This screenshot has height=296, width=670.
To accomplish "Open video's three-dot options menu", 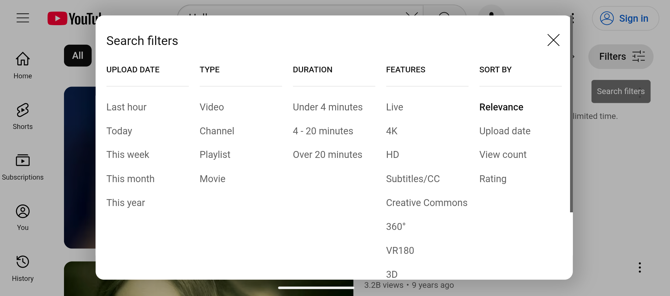I will [640, 267].
